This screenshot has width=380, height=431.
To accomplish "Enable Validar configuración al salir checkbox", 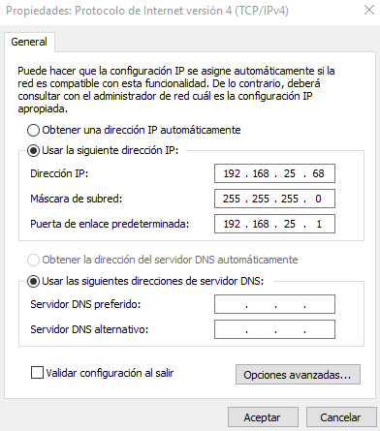I will pos(37,373).
